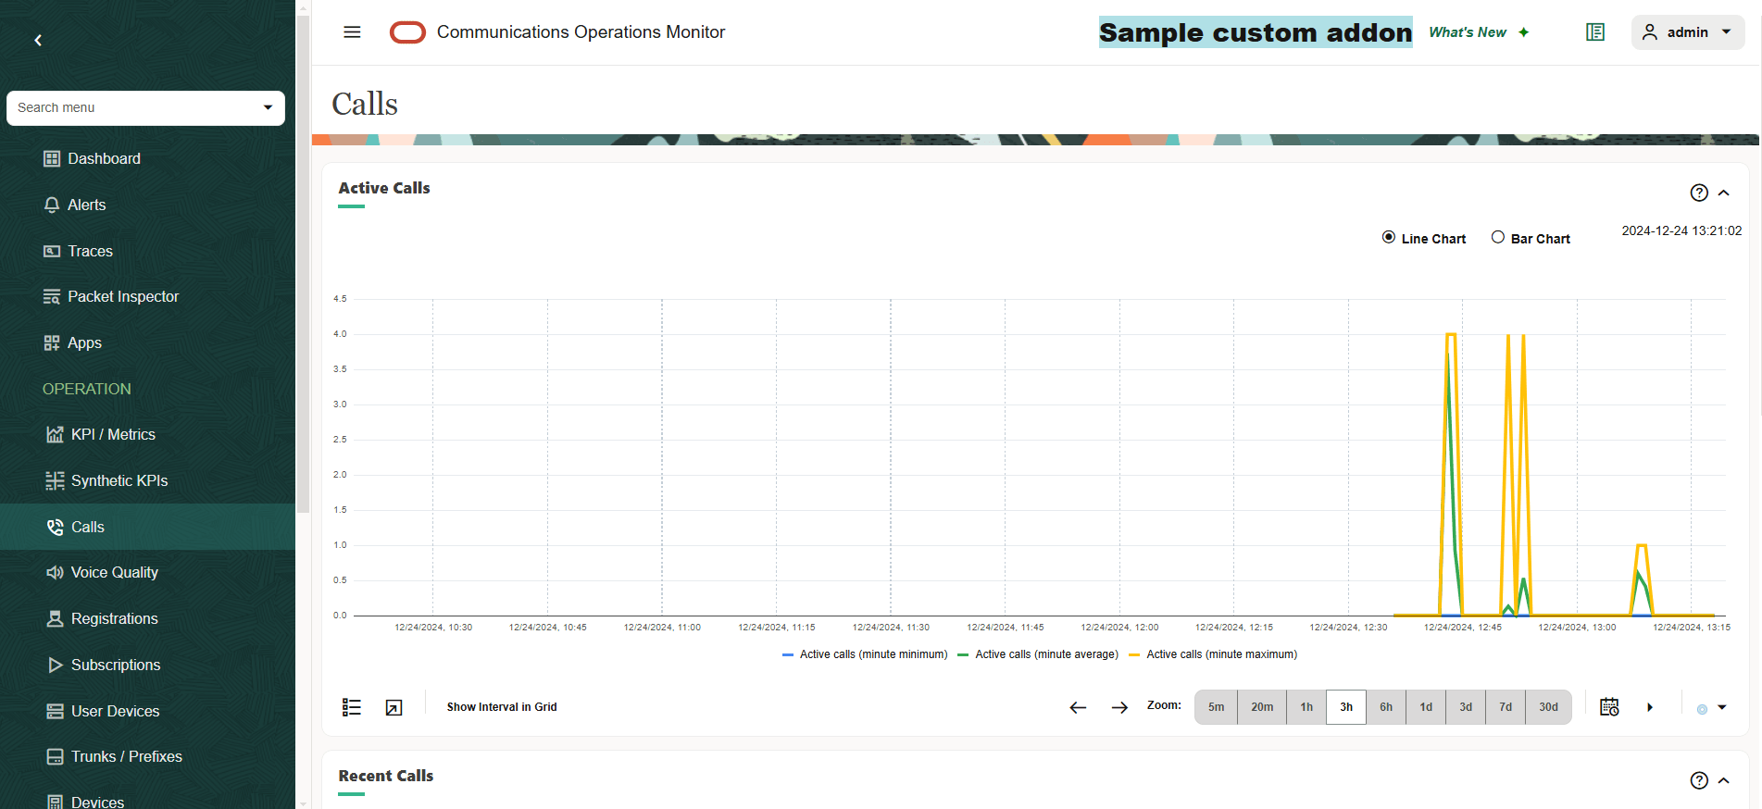This screenshot has height=809, width=1762.
Task: Open the documentation panel icon near admin
Action: pos(1595,32)
